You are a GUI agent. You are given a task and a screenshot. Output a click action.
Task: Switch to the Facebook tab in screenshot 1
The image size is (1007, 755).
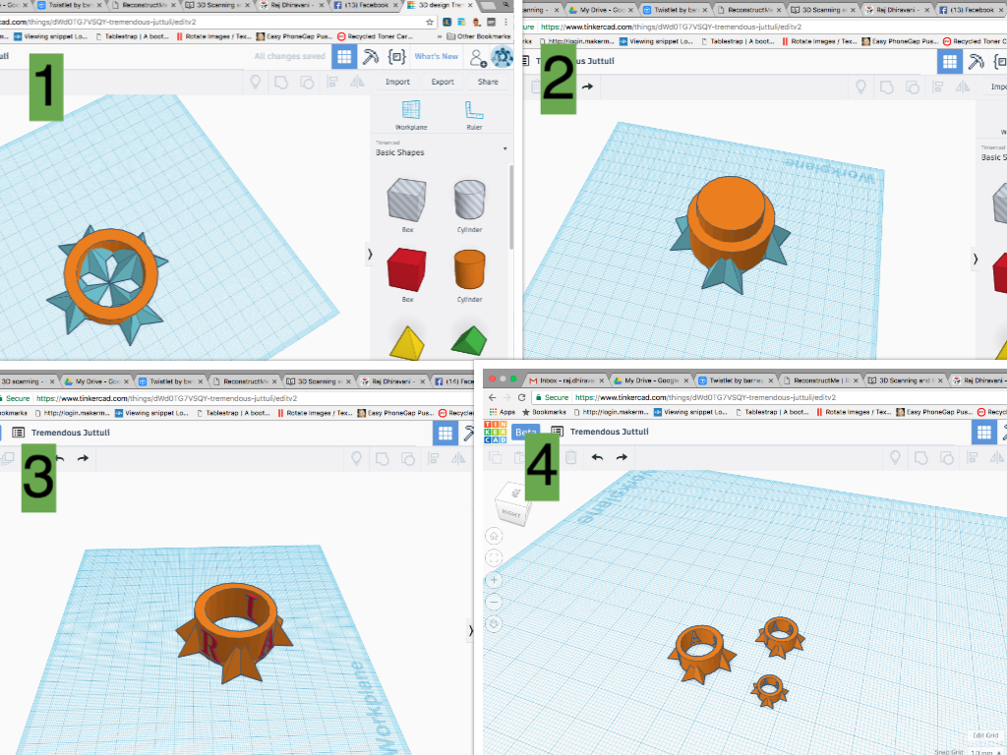(364, 5)
